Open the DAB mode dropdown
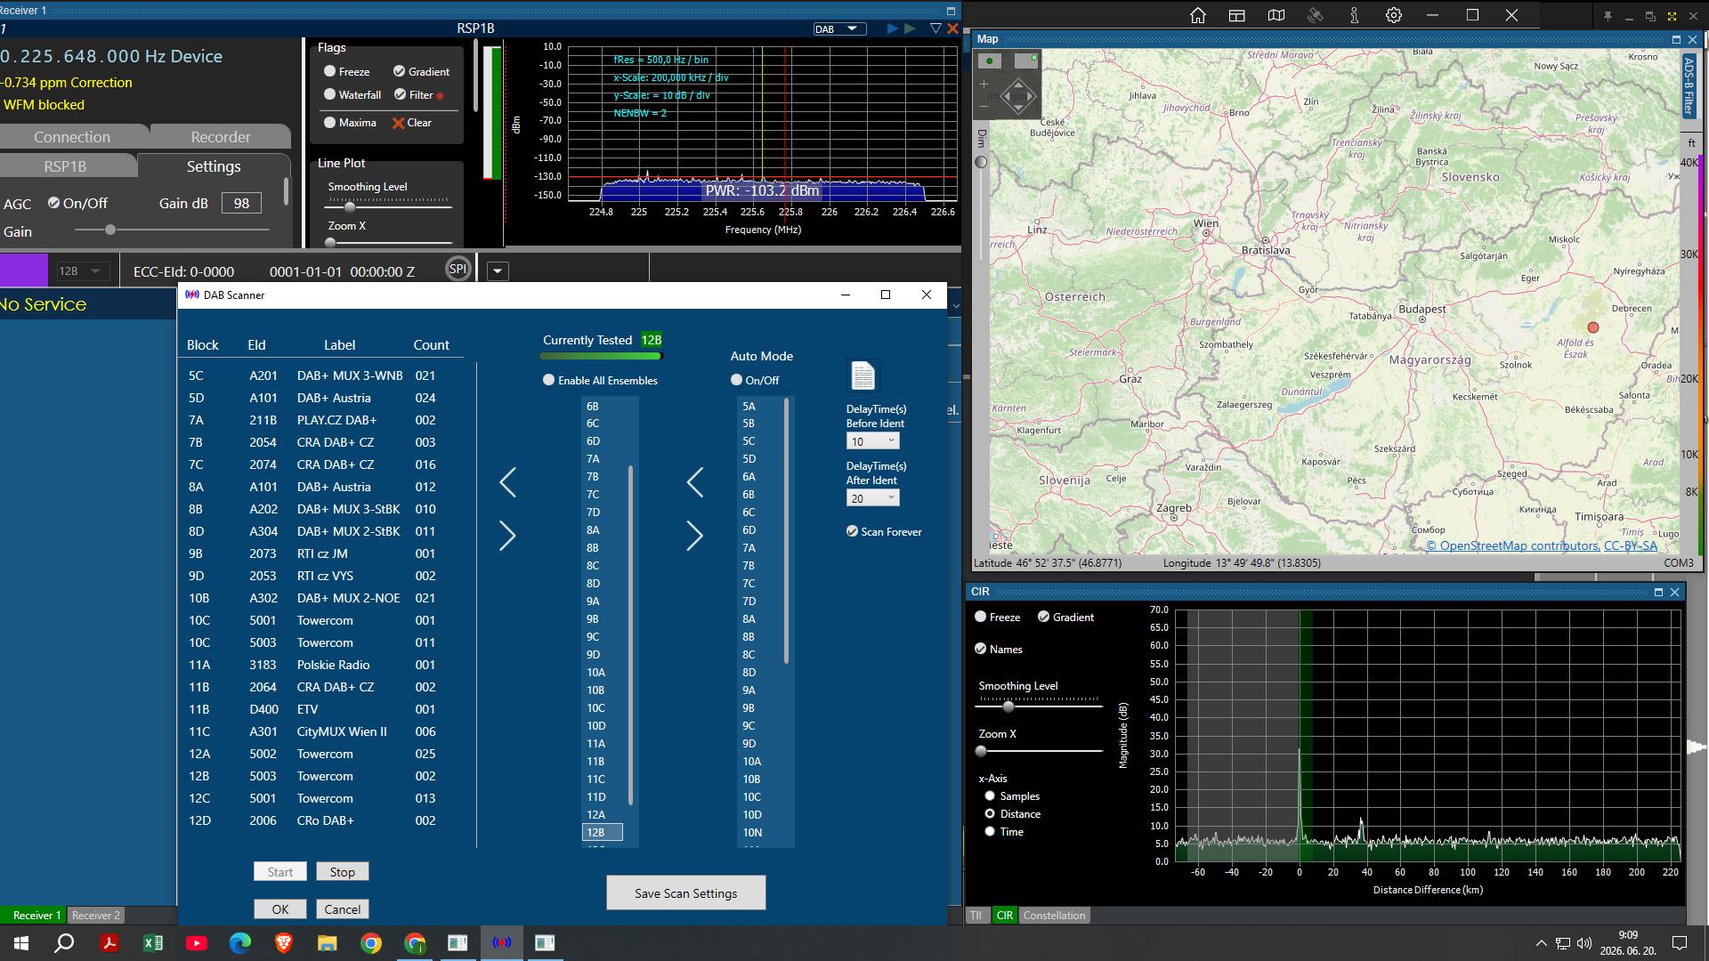1709x961 pixels. point(839,28)
